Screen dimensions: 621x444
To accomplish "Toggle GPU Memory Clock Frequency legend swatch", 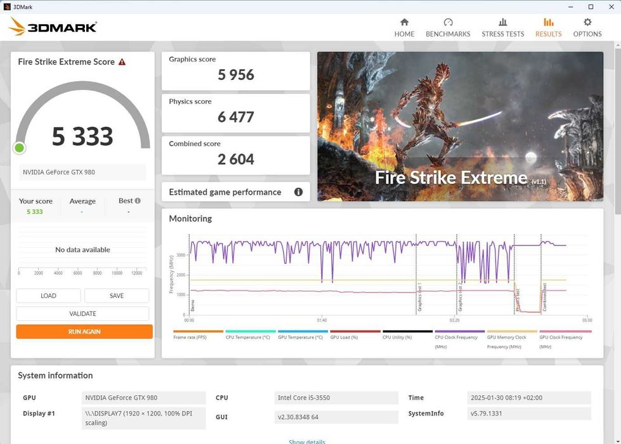I will (x=512, y=332).
